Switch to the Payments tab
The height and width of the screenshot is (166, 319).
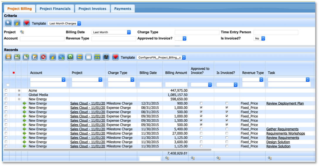tap(123, 9)
